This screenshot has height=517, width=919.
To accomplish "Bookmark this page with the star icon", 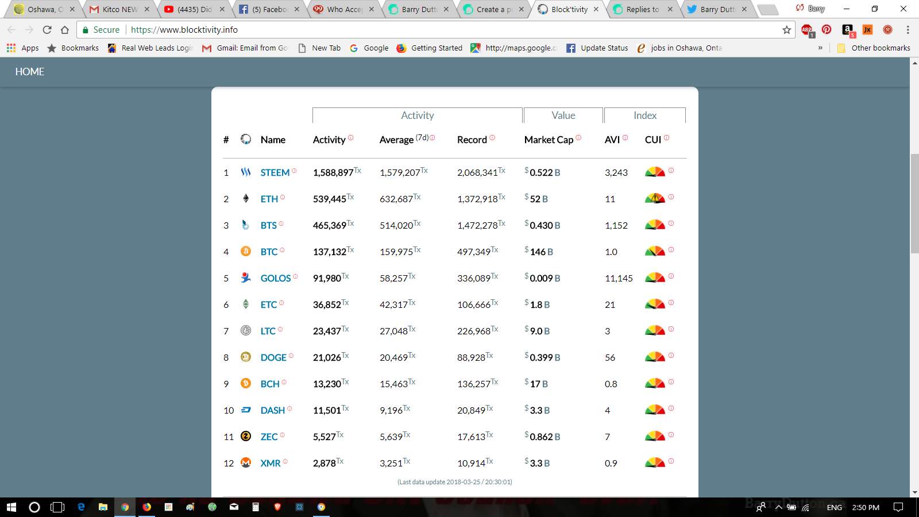I will [786, 30].
